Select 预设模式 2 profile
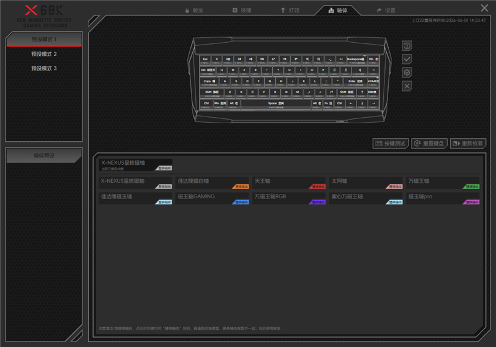This screenshot has height=347, width=496. 44,54
